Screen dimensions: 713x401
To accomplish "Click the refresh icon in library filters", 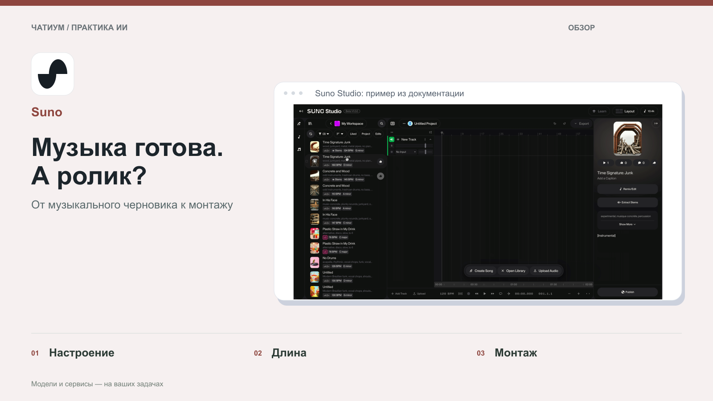I will pos(311,134).
